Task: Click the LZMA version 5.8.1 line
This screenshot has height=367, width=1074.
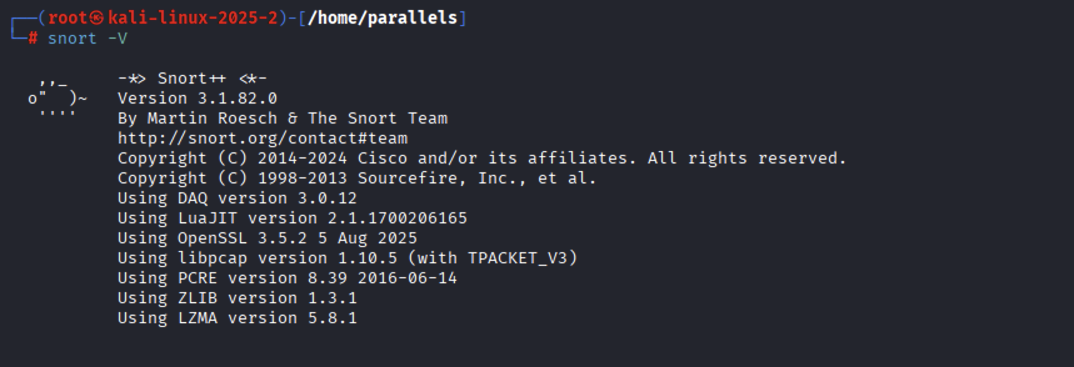Action: click(x=237, y=318)
